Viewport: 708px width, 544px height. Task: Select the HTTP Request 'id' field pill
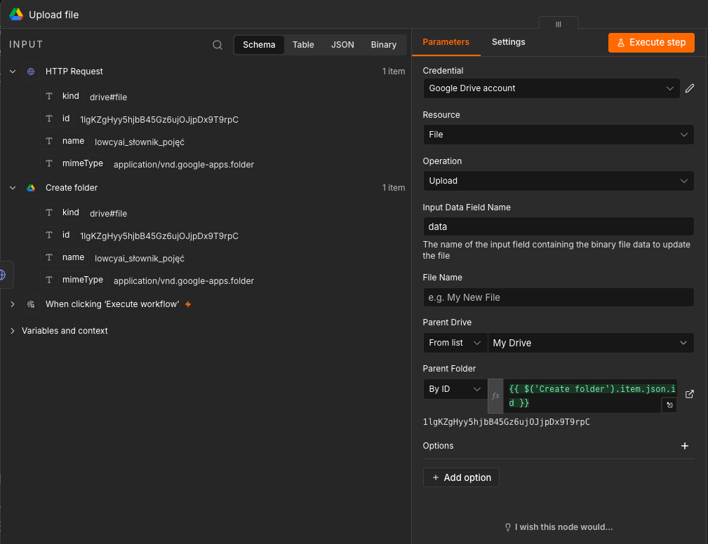57,118
